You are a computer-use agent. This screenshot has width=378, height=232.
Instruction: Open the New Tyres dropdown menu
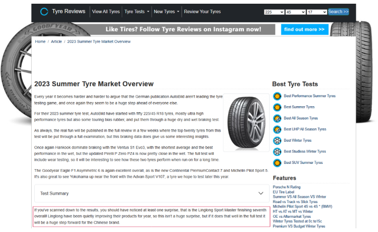(166, 12)
